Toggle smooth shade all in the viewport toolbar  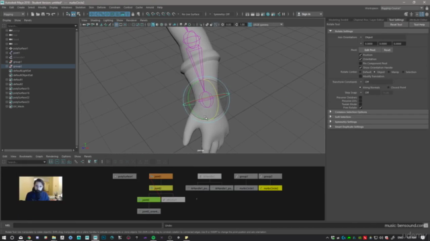pyautogui.click(x=153, y=25)
